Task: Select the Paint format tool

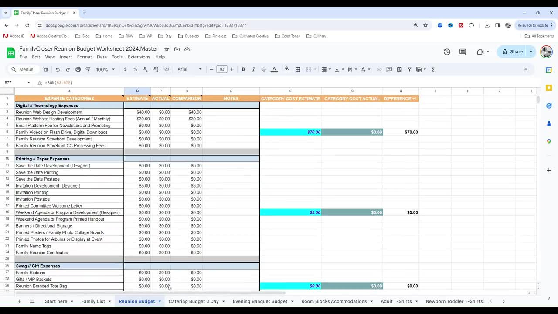Action: 88,69
